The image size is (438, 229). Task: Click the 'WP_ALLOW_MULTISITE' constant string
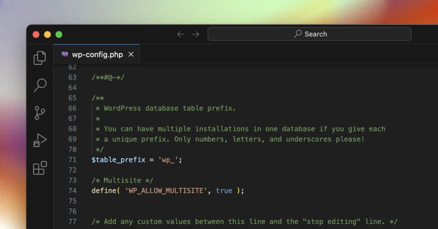click(x=166, y=191)
